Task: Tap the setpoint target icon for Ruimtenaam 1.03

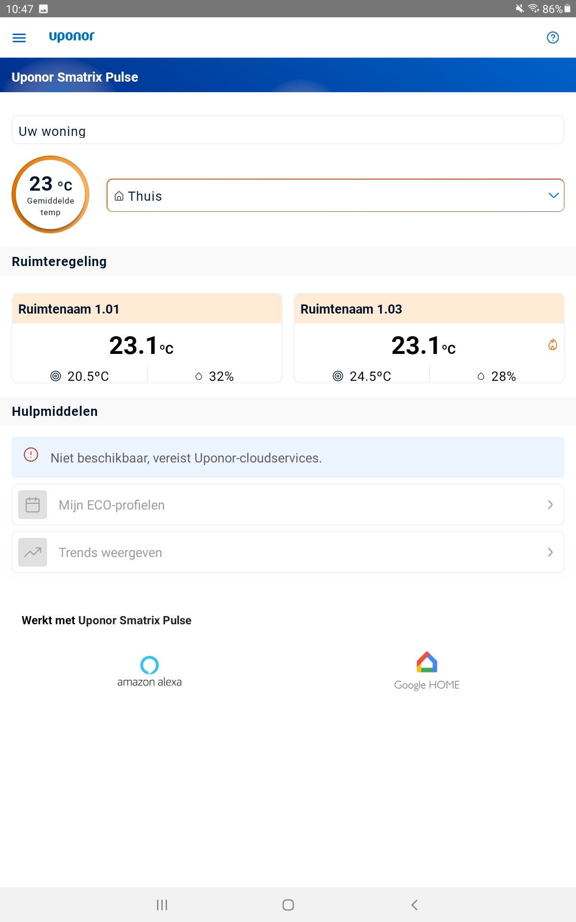Action: tap(338, 376)
